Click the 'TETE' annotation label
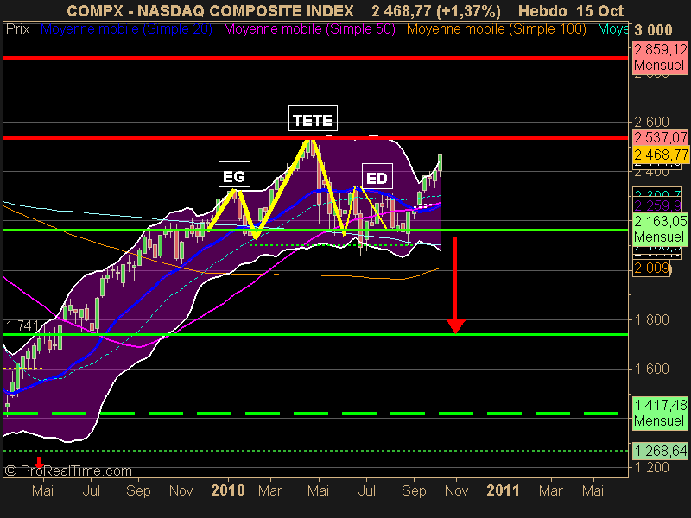Screen dimensions: 691x518 click(313, 118)
